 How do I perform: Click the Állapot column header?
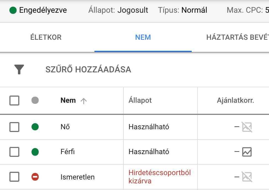click(x=140, y=101)
